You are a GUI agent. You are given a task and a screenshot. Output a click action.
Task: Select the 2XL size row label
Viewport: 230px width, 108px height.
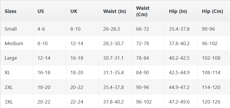[9, 87]
